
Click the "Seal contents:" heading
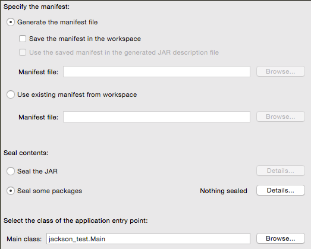click(26, 153)
